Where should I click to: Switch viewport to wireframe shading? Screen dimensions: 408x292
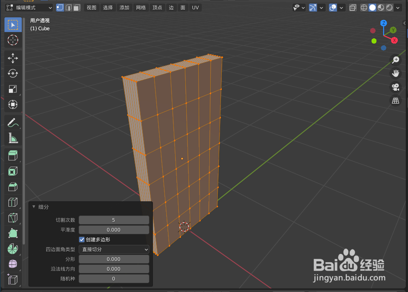pos(364,7)
